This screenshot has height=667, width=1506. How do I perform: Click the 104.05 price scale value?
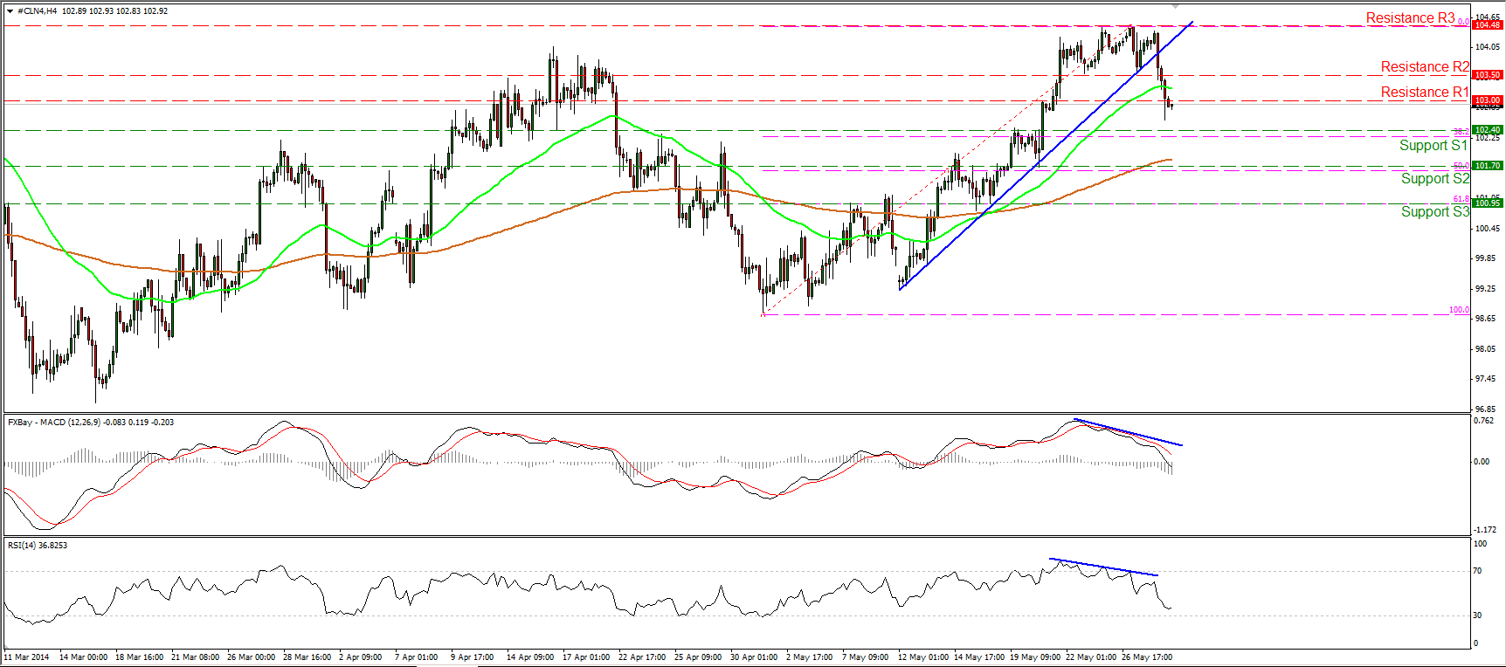pos(1488,47)
